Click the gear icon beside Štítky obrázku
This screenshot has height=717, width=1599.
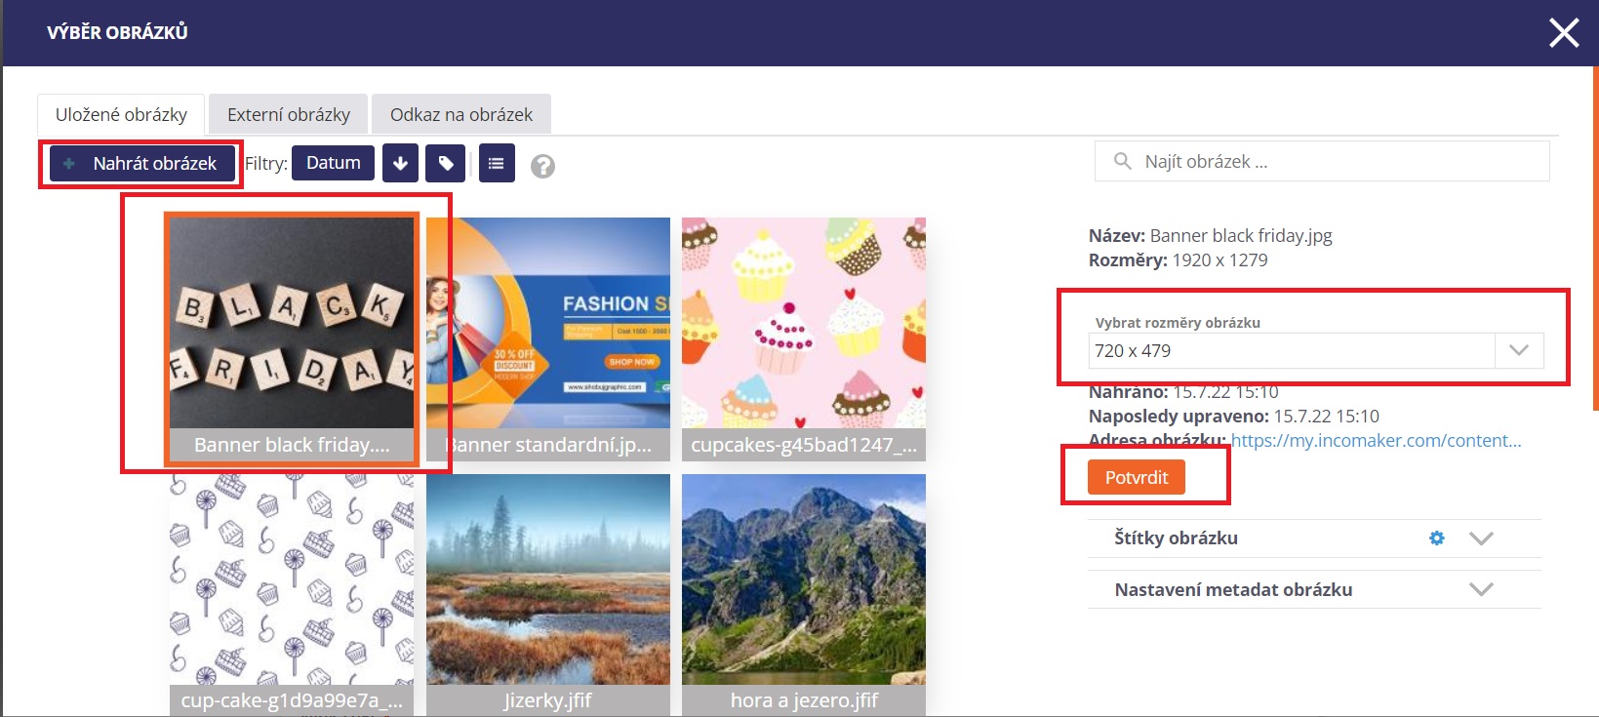pyautogui.click(x=1436, y=538)
